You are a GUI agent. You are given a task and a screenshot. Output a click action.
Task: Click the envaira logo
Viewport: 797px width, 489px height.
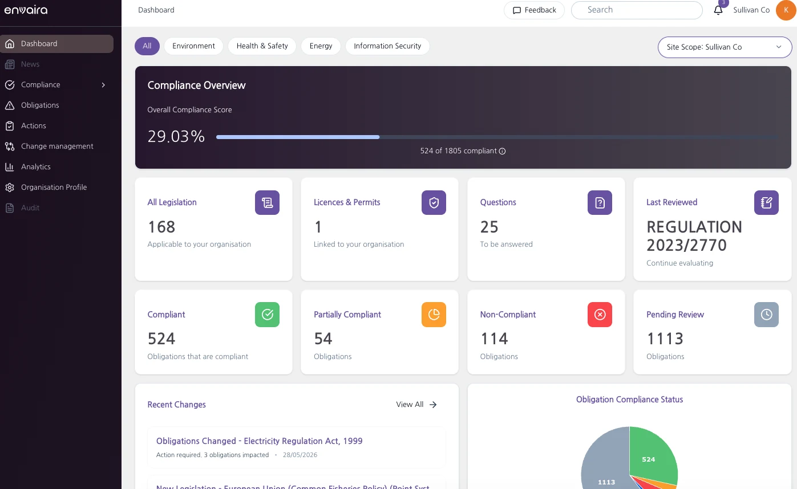pyautogui.click(x=26, y=10)
